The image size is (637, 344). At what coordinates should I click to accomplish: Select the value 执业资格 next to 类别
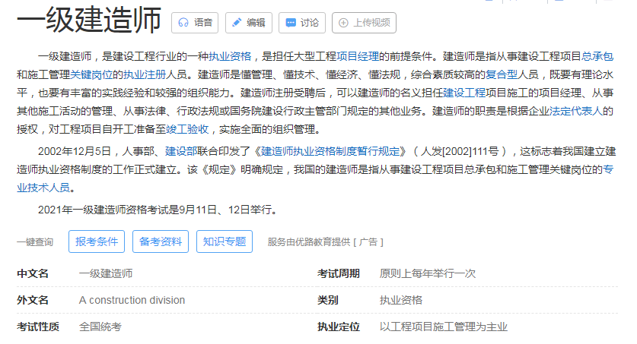click(x=401, y=300)
